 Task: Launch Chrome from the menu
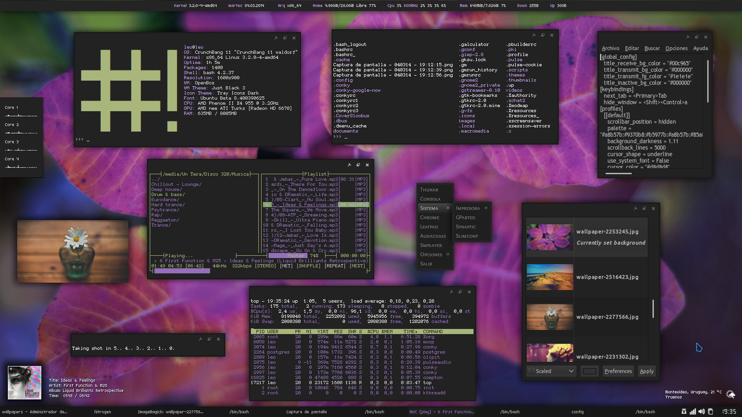click(435, 217)
